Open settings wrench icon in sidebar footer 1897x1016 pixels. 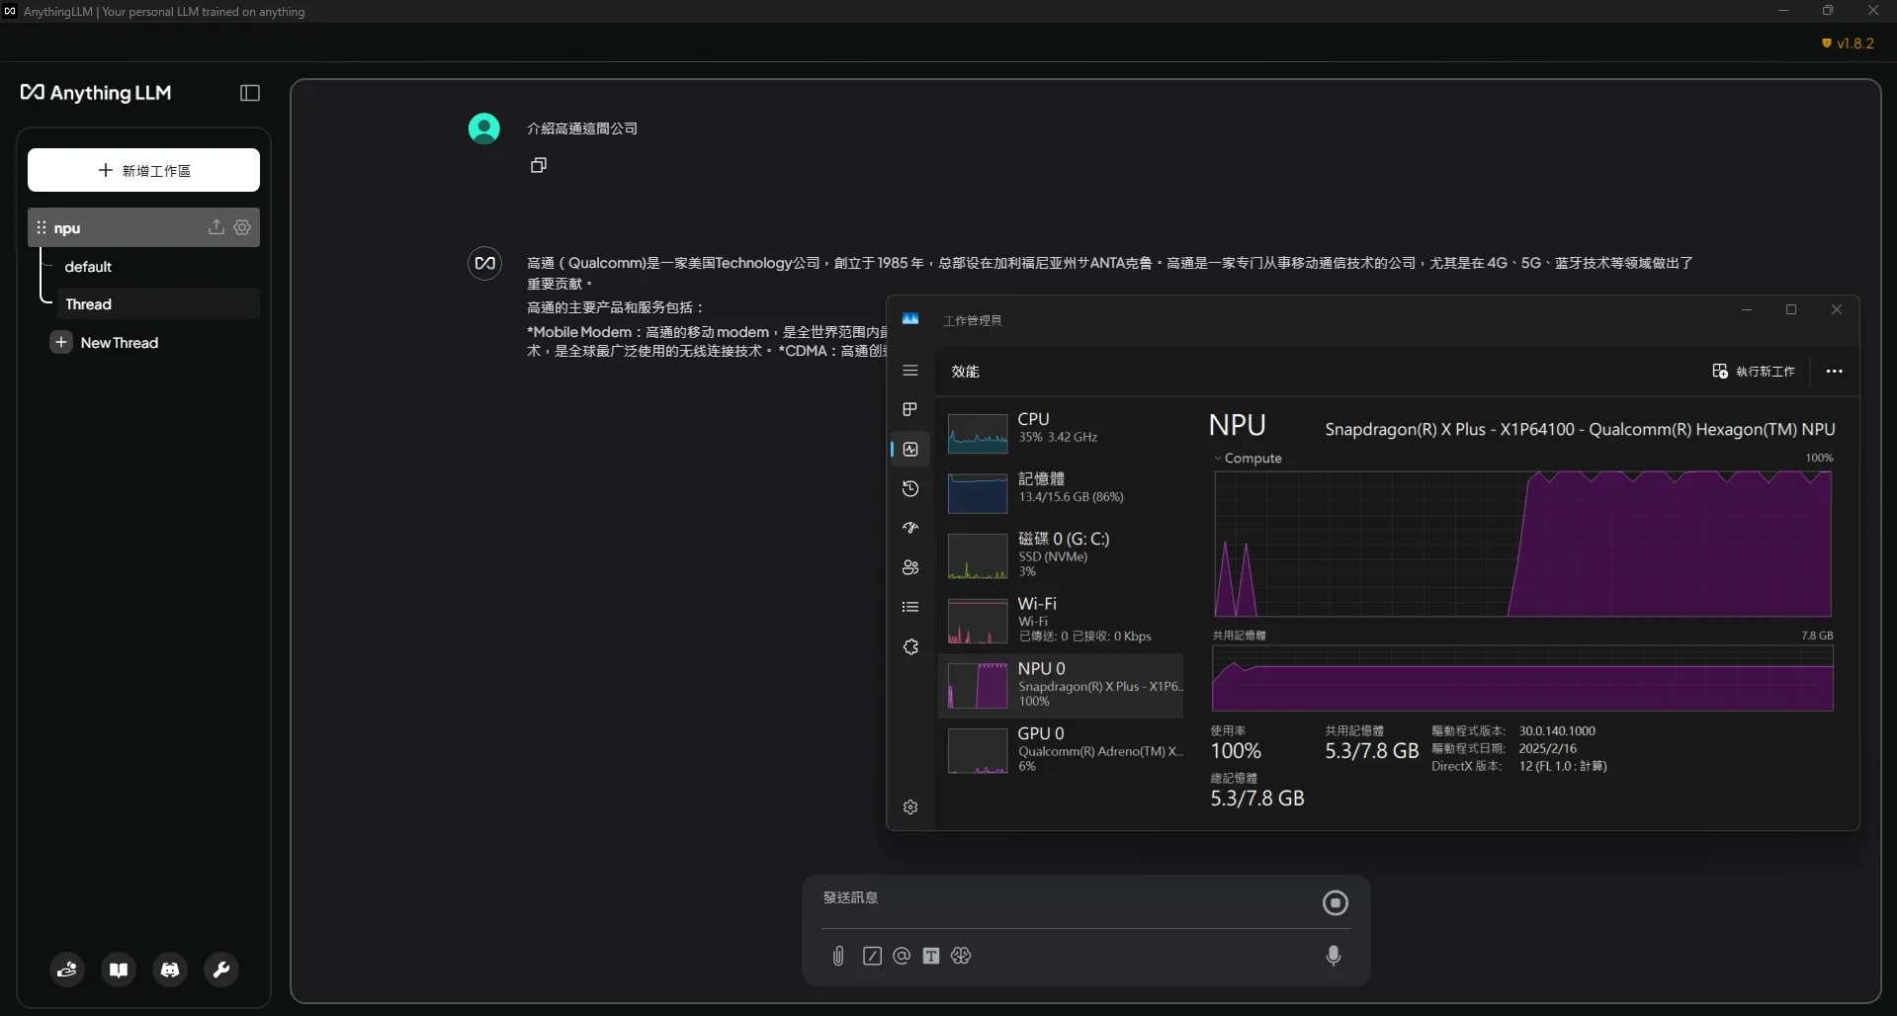(221, 970)
